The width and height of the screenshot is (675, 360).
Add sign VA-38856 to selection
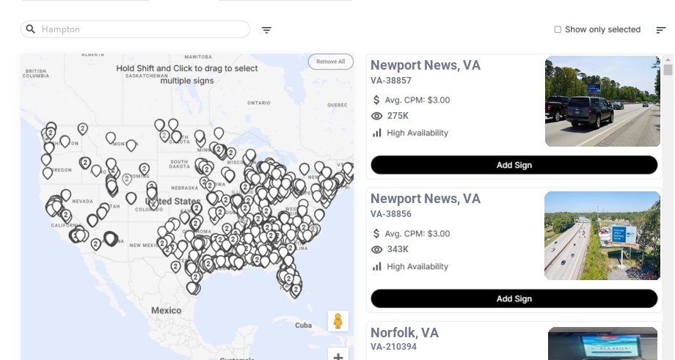pos(514,298)
